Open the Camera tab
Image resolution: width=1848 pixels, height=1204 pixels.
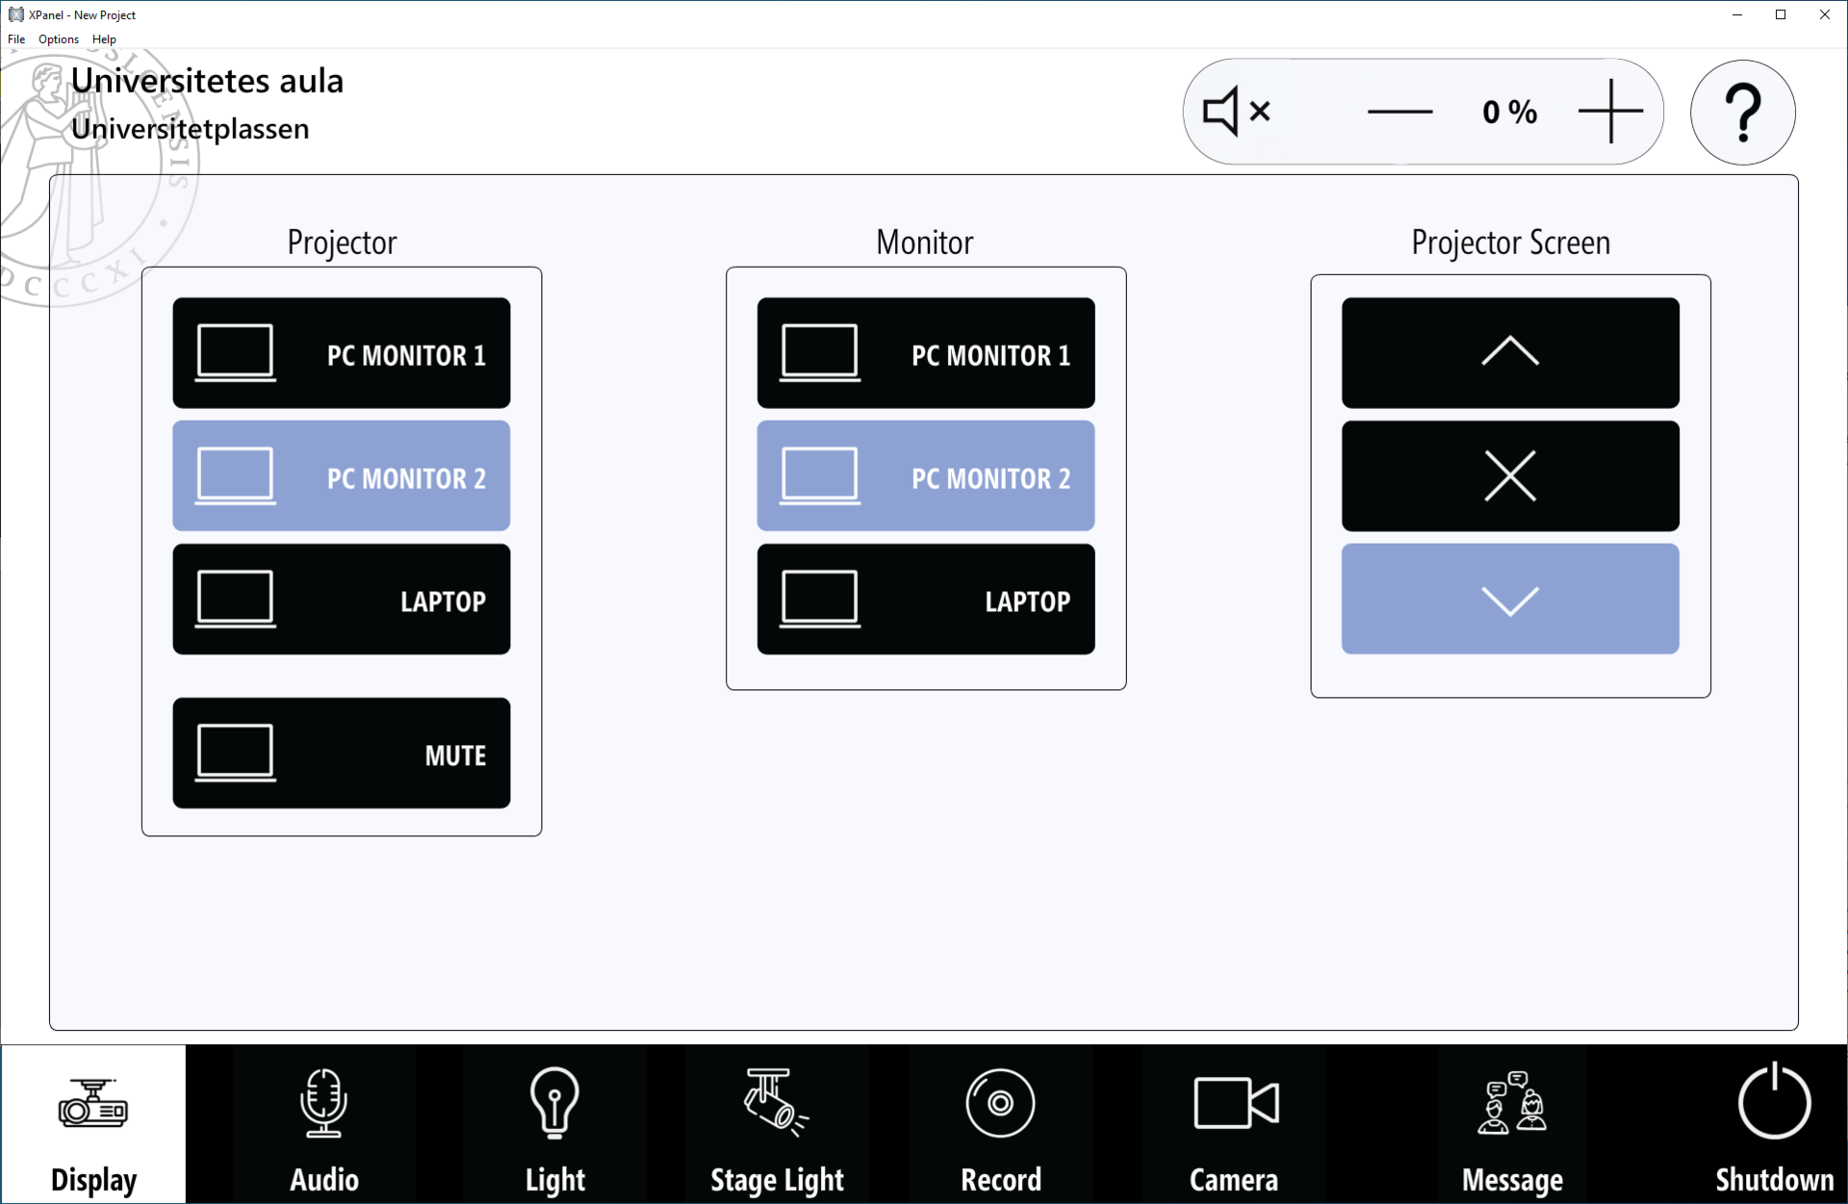(1234, 1124)
